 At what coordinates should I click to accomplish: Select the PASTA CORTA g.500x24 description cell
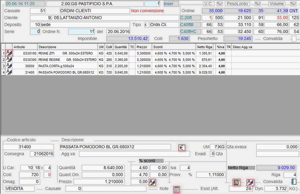click(x=68, y=66)
